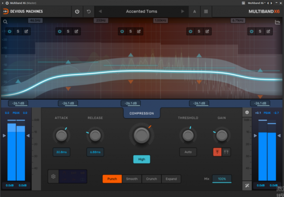
Task: Open the hamburger menu
Action: [206, 11]
